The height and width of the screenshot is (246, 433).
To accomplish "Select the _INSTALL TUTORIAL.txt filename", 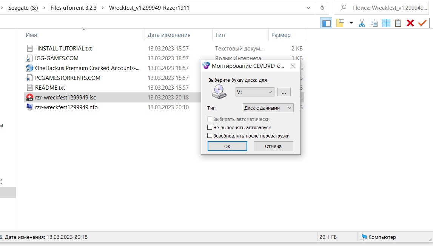I will [x=63, y=49].
